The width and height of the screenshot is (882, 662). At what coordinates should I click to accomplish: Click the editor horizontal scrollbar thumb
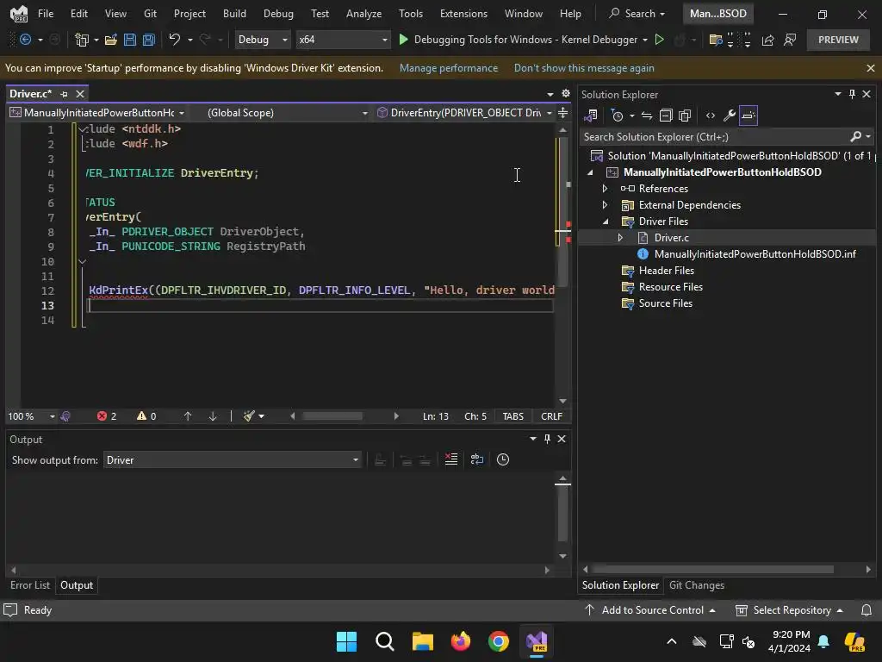(x=332, y=416)
